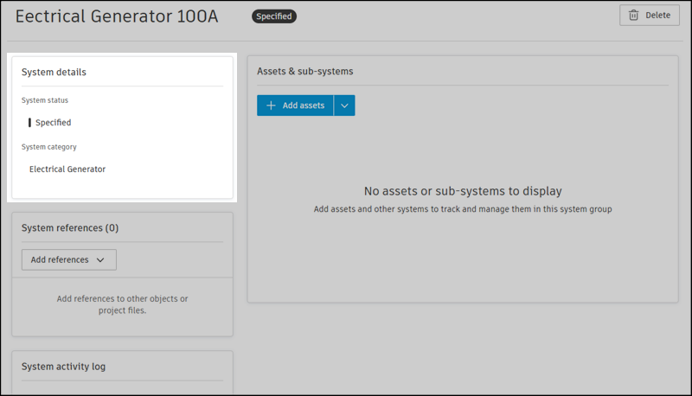Click the System details heading
The height and width of the screenshot is (396, 692).
point(54,72)
